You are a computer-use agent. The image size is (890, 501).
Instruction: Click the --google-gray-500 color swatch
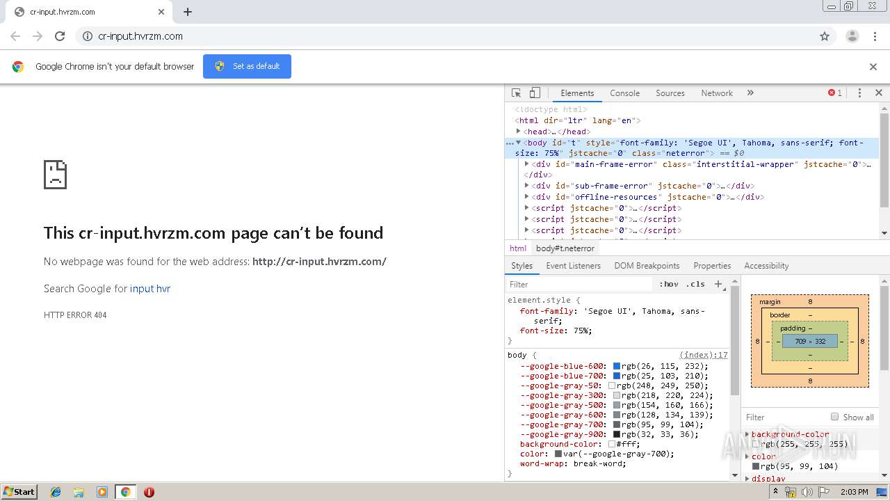click(x=617, y=405)
